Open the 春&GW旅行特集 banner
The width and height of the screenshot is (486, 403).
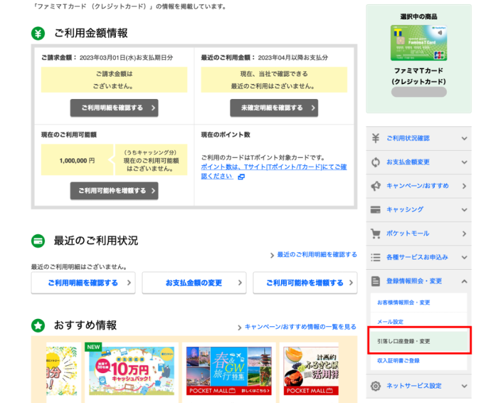pos(229,371)
